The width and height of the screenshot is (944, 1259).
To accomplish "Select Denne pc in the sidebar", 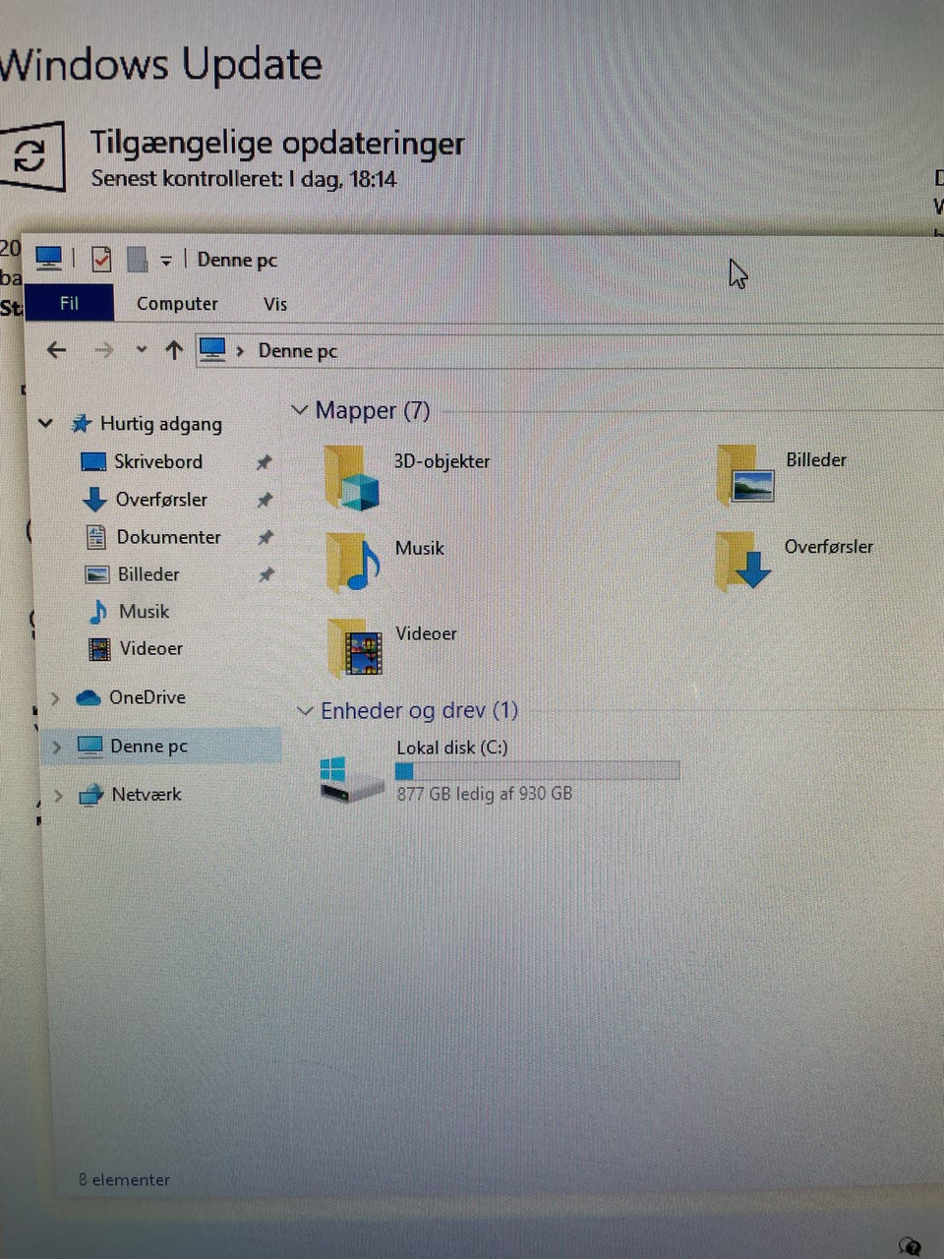I will pos(148,746).
